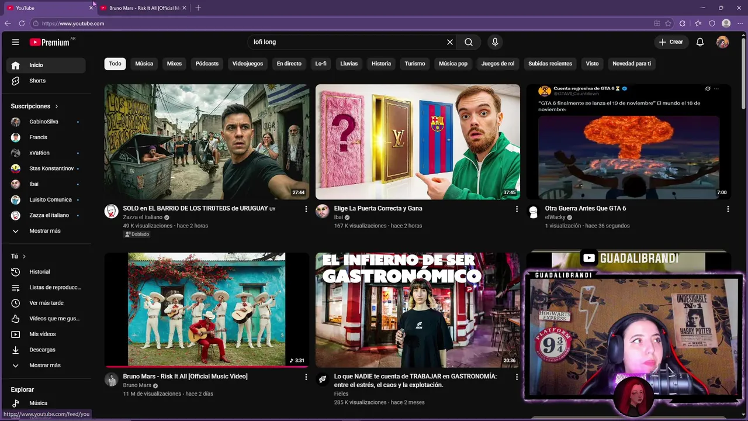Click the magnifier search button
This screenshot has height=421, width=748.
click(469, 42)
